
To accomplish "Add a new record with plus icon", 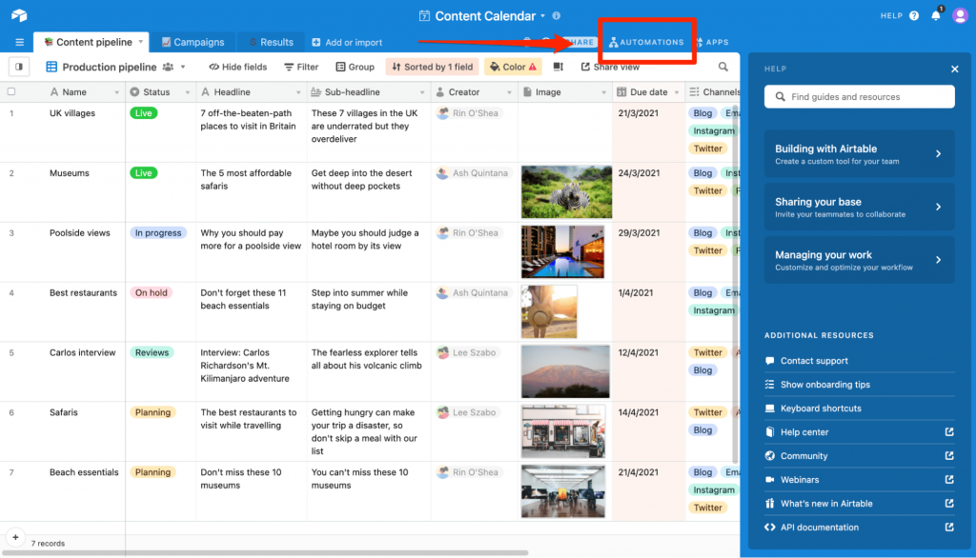I will [x=15, y=537].
